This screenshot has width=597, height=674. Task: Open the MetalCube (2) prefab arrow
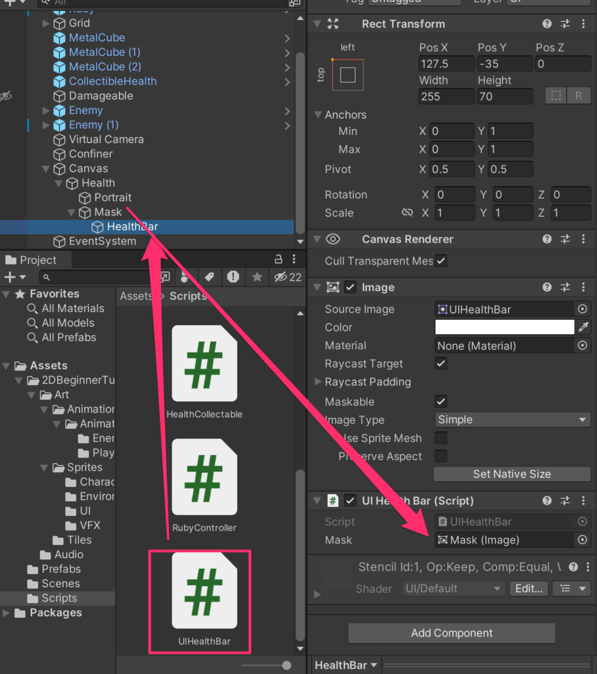(x=287, y=67)
